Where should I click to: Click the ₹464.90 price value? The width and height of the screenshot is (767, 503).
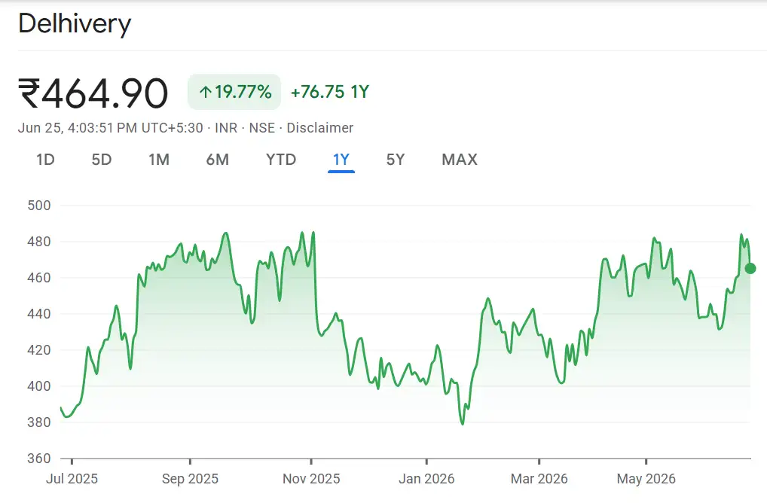tap(93, 93)
